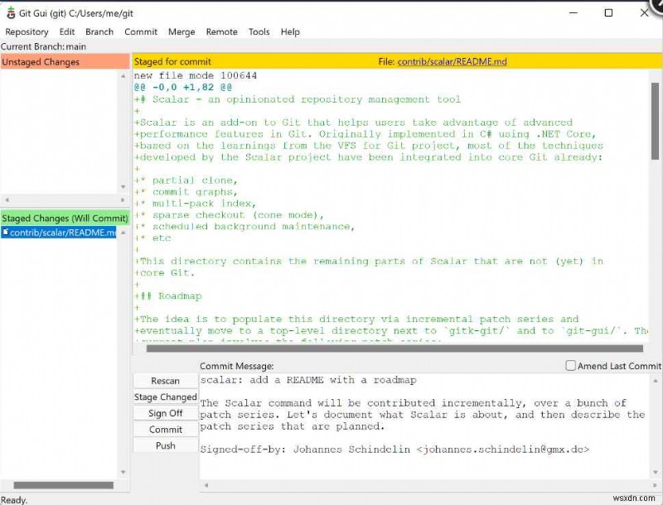Screen dimensions: 663x505
Task: Click inside the commit message text area
Action: (x=424, y=426)
